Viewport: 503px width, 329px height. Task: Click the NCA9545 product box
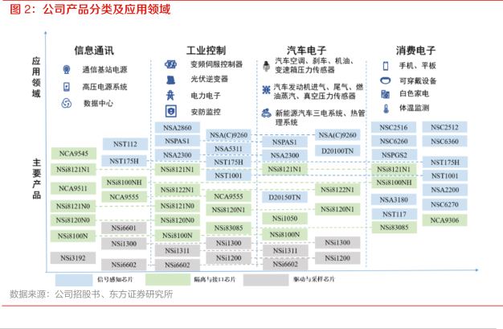(x=73, y=154)
